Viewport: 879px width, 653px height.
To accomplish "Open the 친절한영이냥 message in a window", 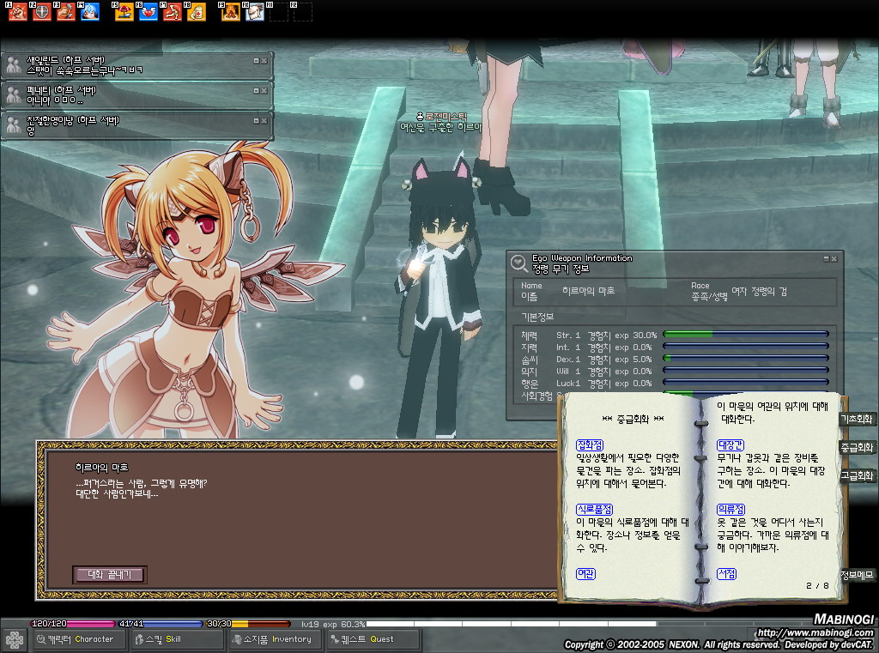I will click(x=256, y=120).
